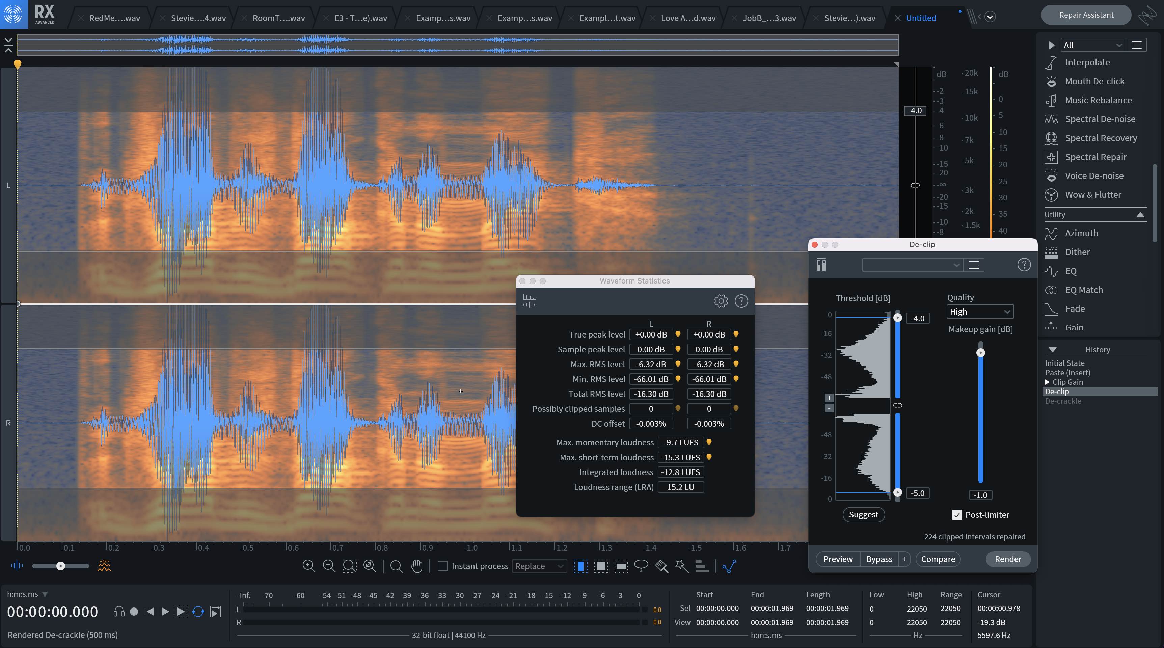Viewport: 1164px width, 648px height.
Task: Click the Makeup gain slider handle
Action: (x=980, y=352)
